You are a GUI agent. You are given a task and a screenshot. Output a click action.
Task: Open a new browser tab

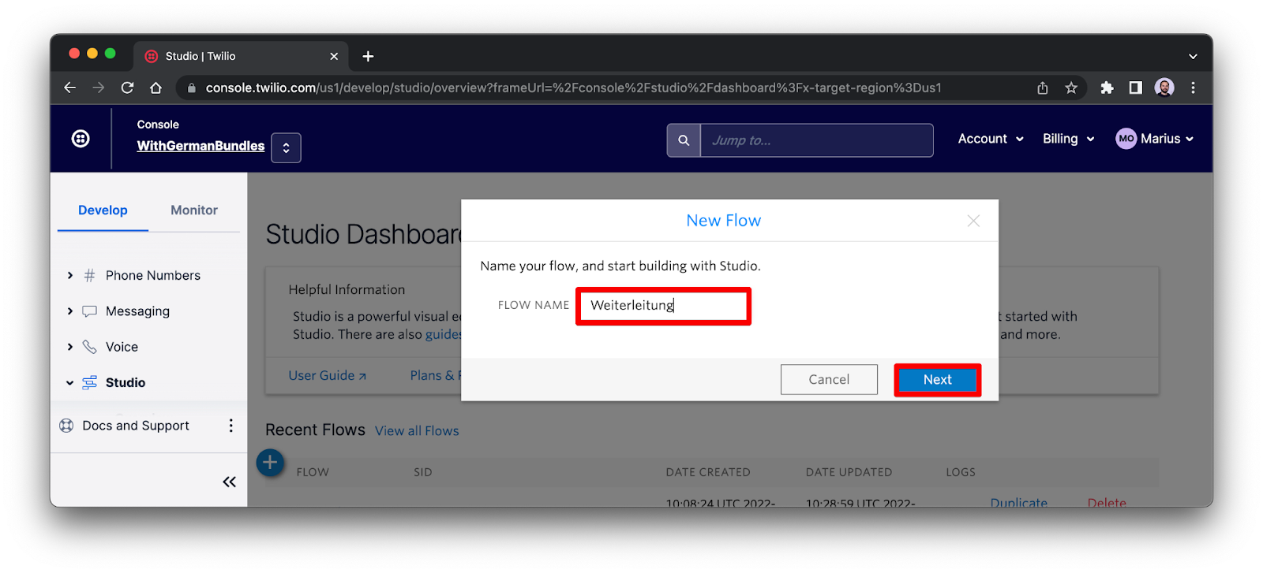(368, 56)
